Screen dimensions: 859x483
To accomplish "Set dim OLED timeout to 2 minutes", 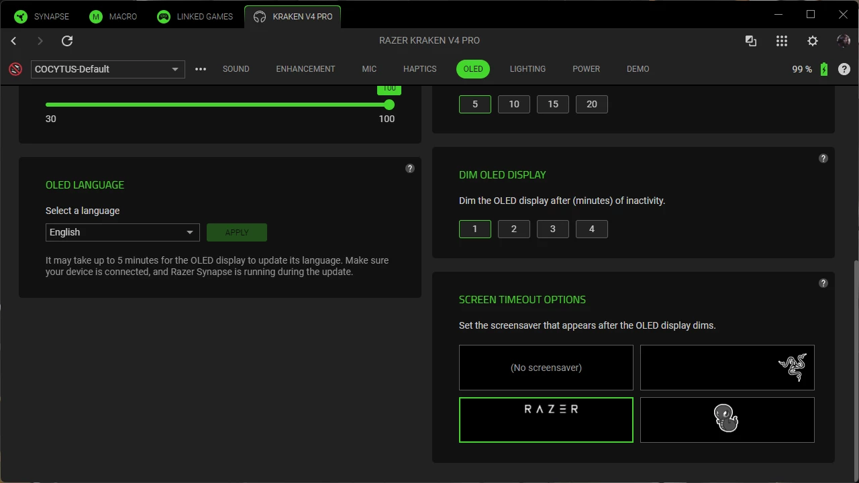I will [514, 229].
